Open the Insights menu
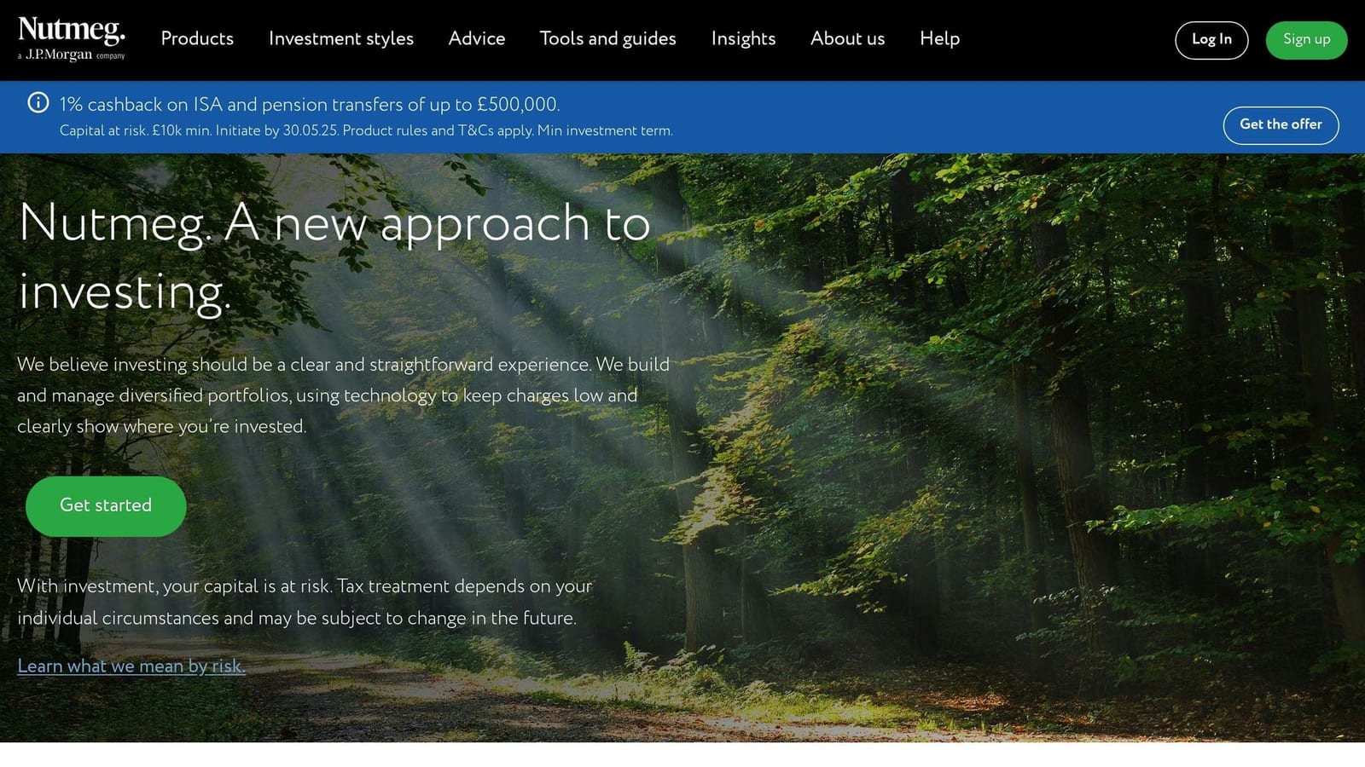Viewport: 1365px width, 767px height. click(744, 38)
